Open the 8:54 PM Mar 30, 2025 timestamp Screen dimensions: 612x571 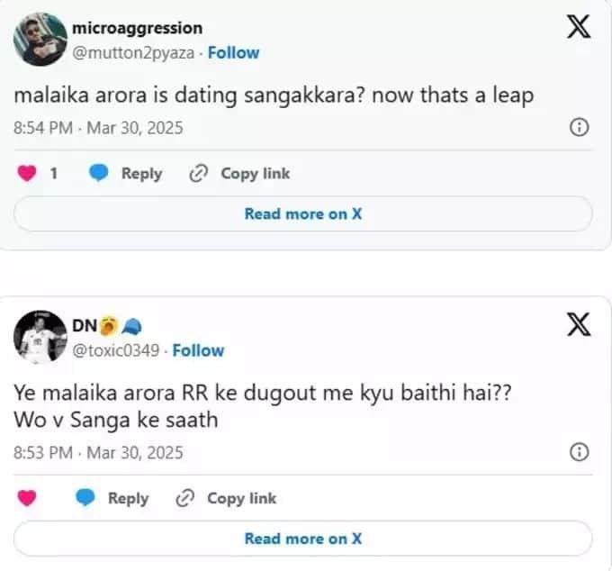pos(98,128)
